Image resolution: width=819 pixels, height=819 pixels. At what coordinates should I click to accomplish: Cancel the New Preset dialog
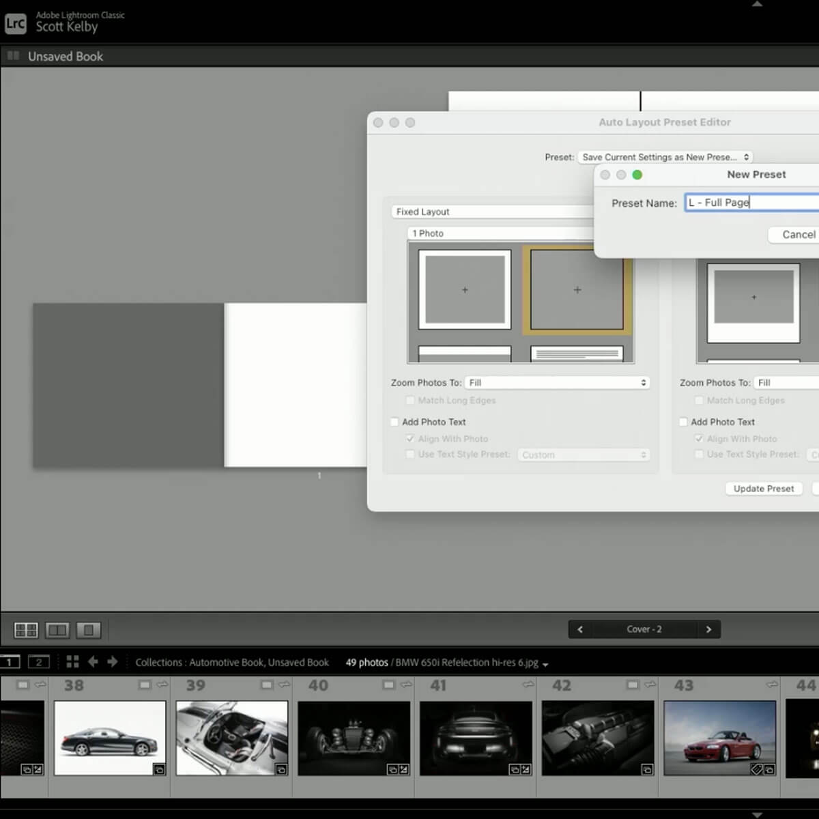pos(797,234)
